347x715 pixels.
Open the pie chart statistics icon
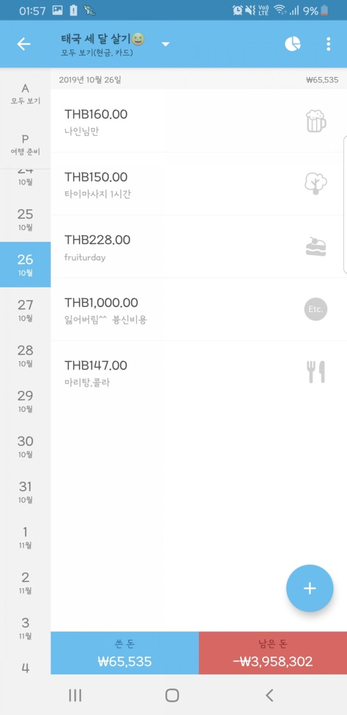point(293,44)
